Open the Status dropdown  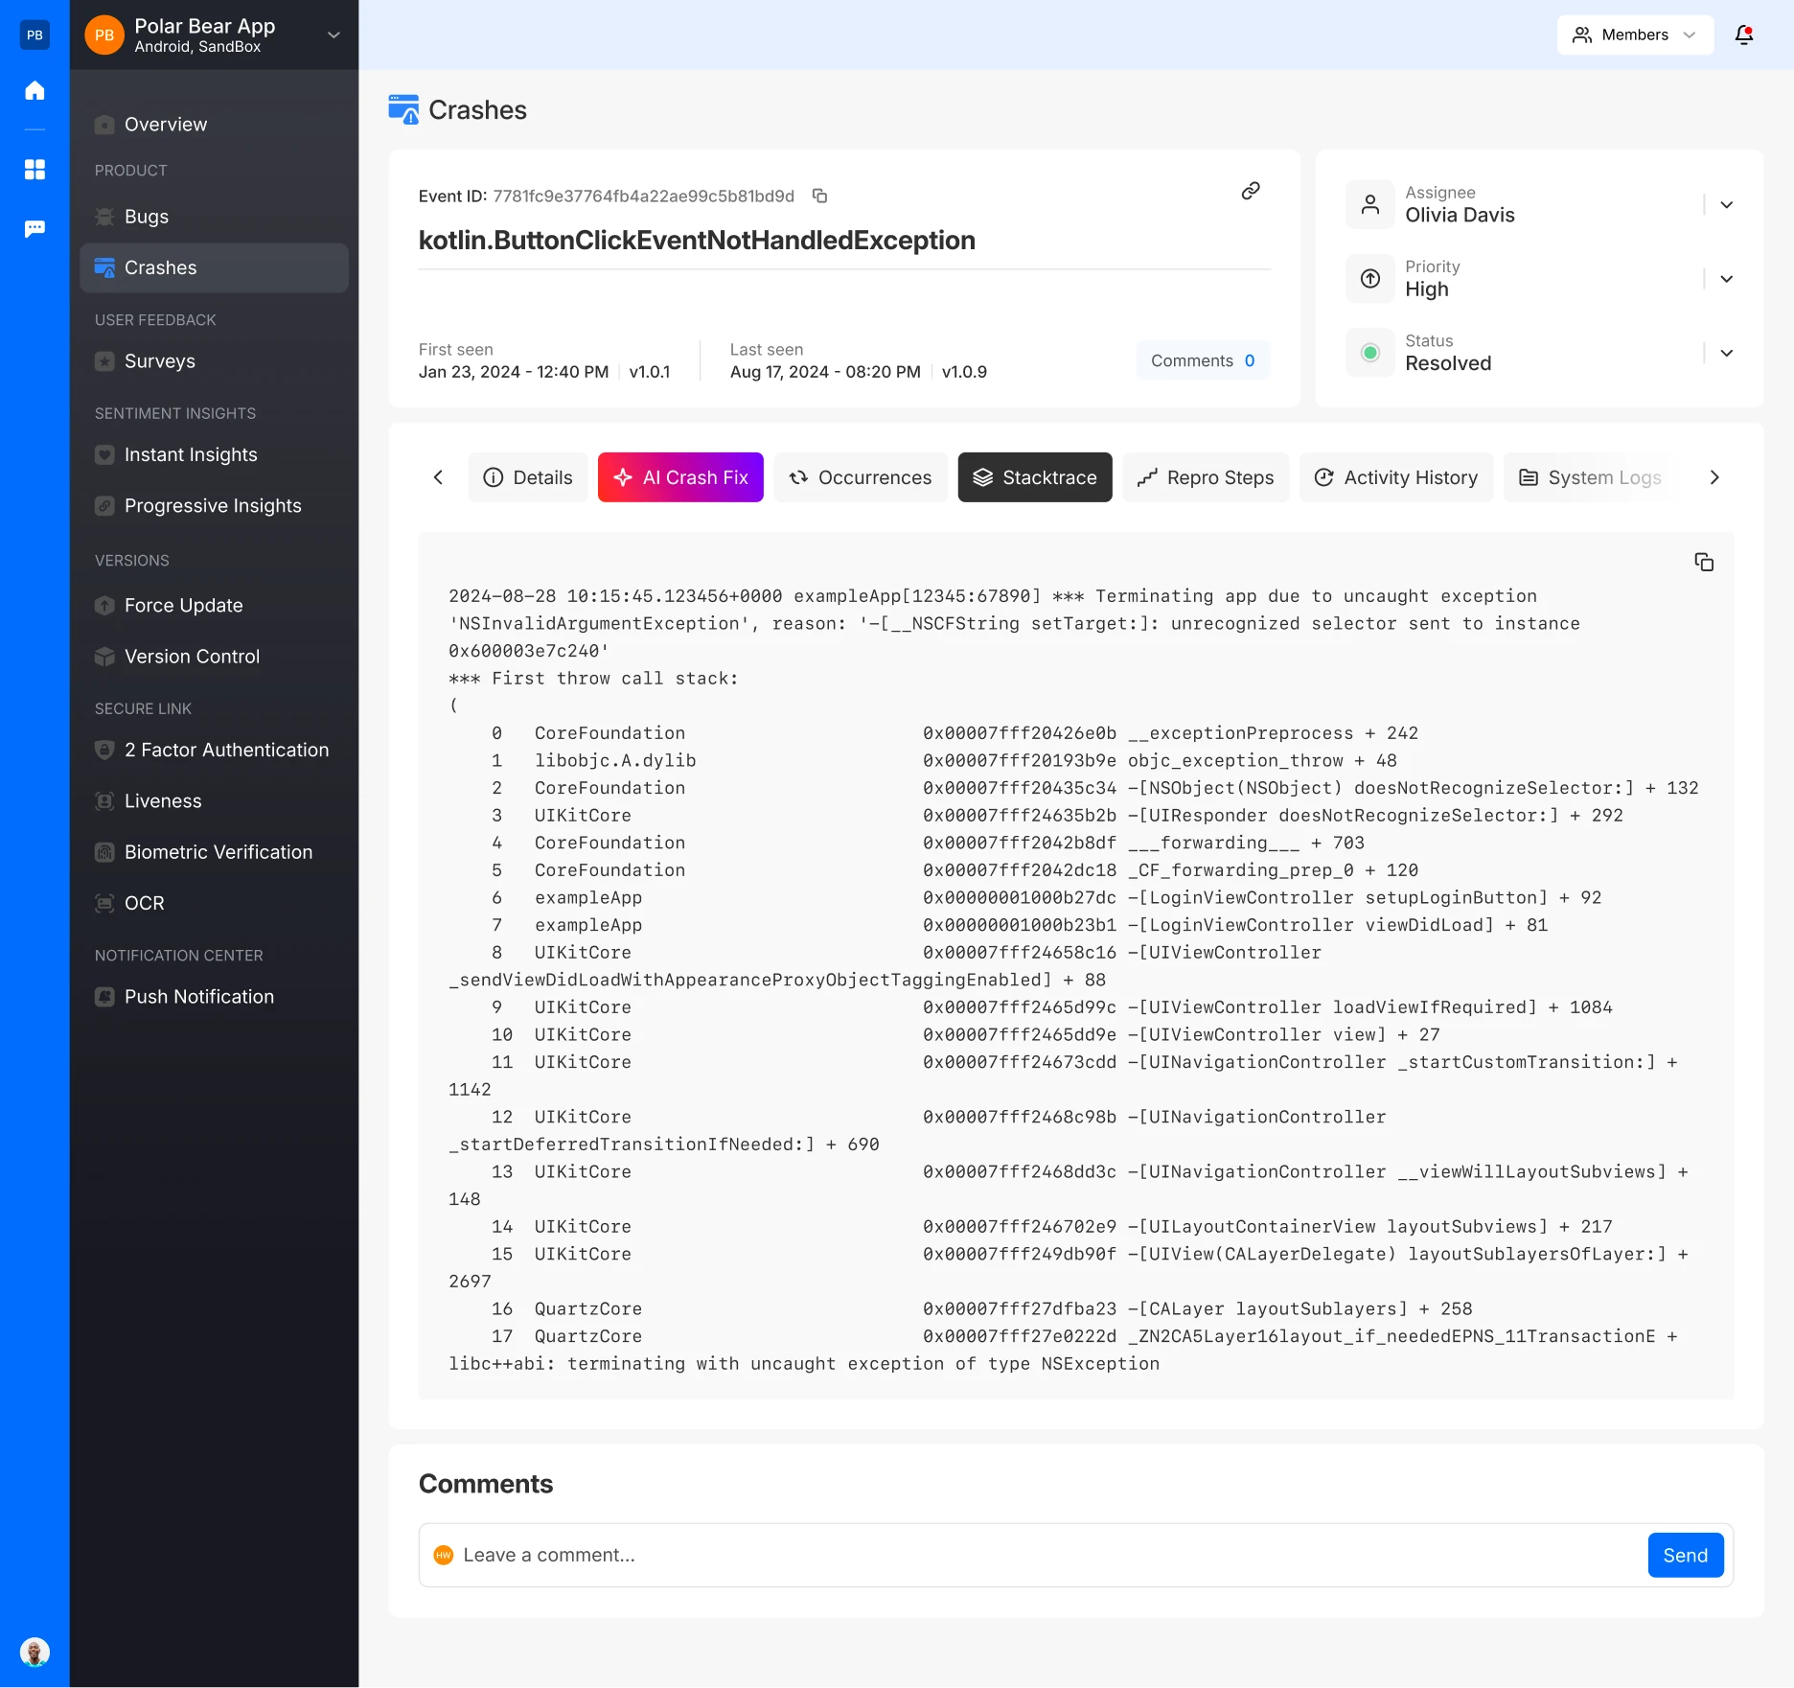[1726, 353]
